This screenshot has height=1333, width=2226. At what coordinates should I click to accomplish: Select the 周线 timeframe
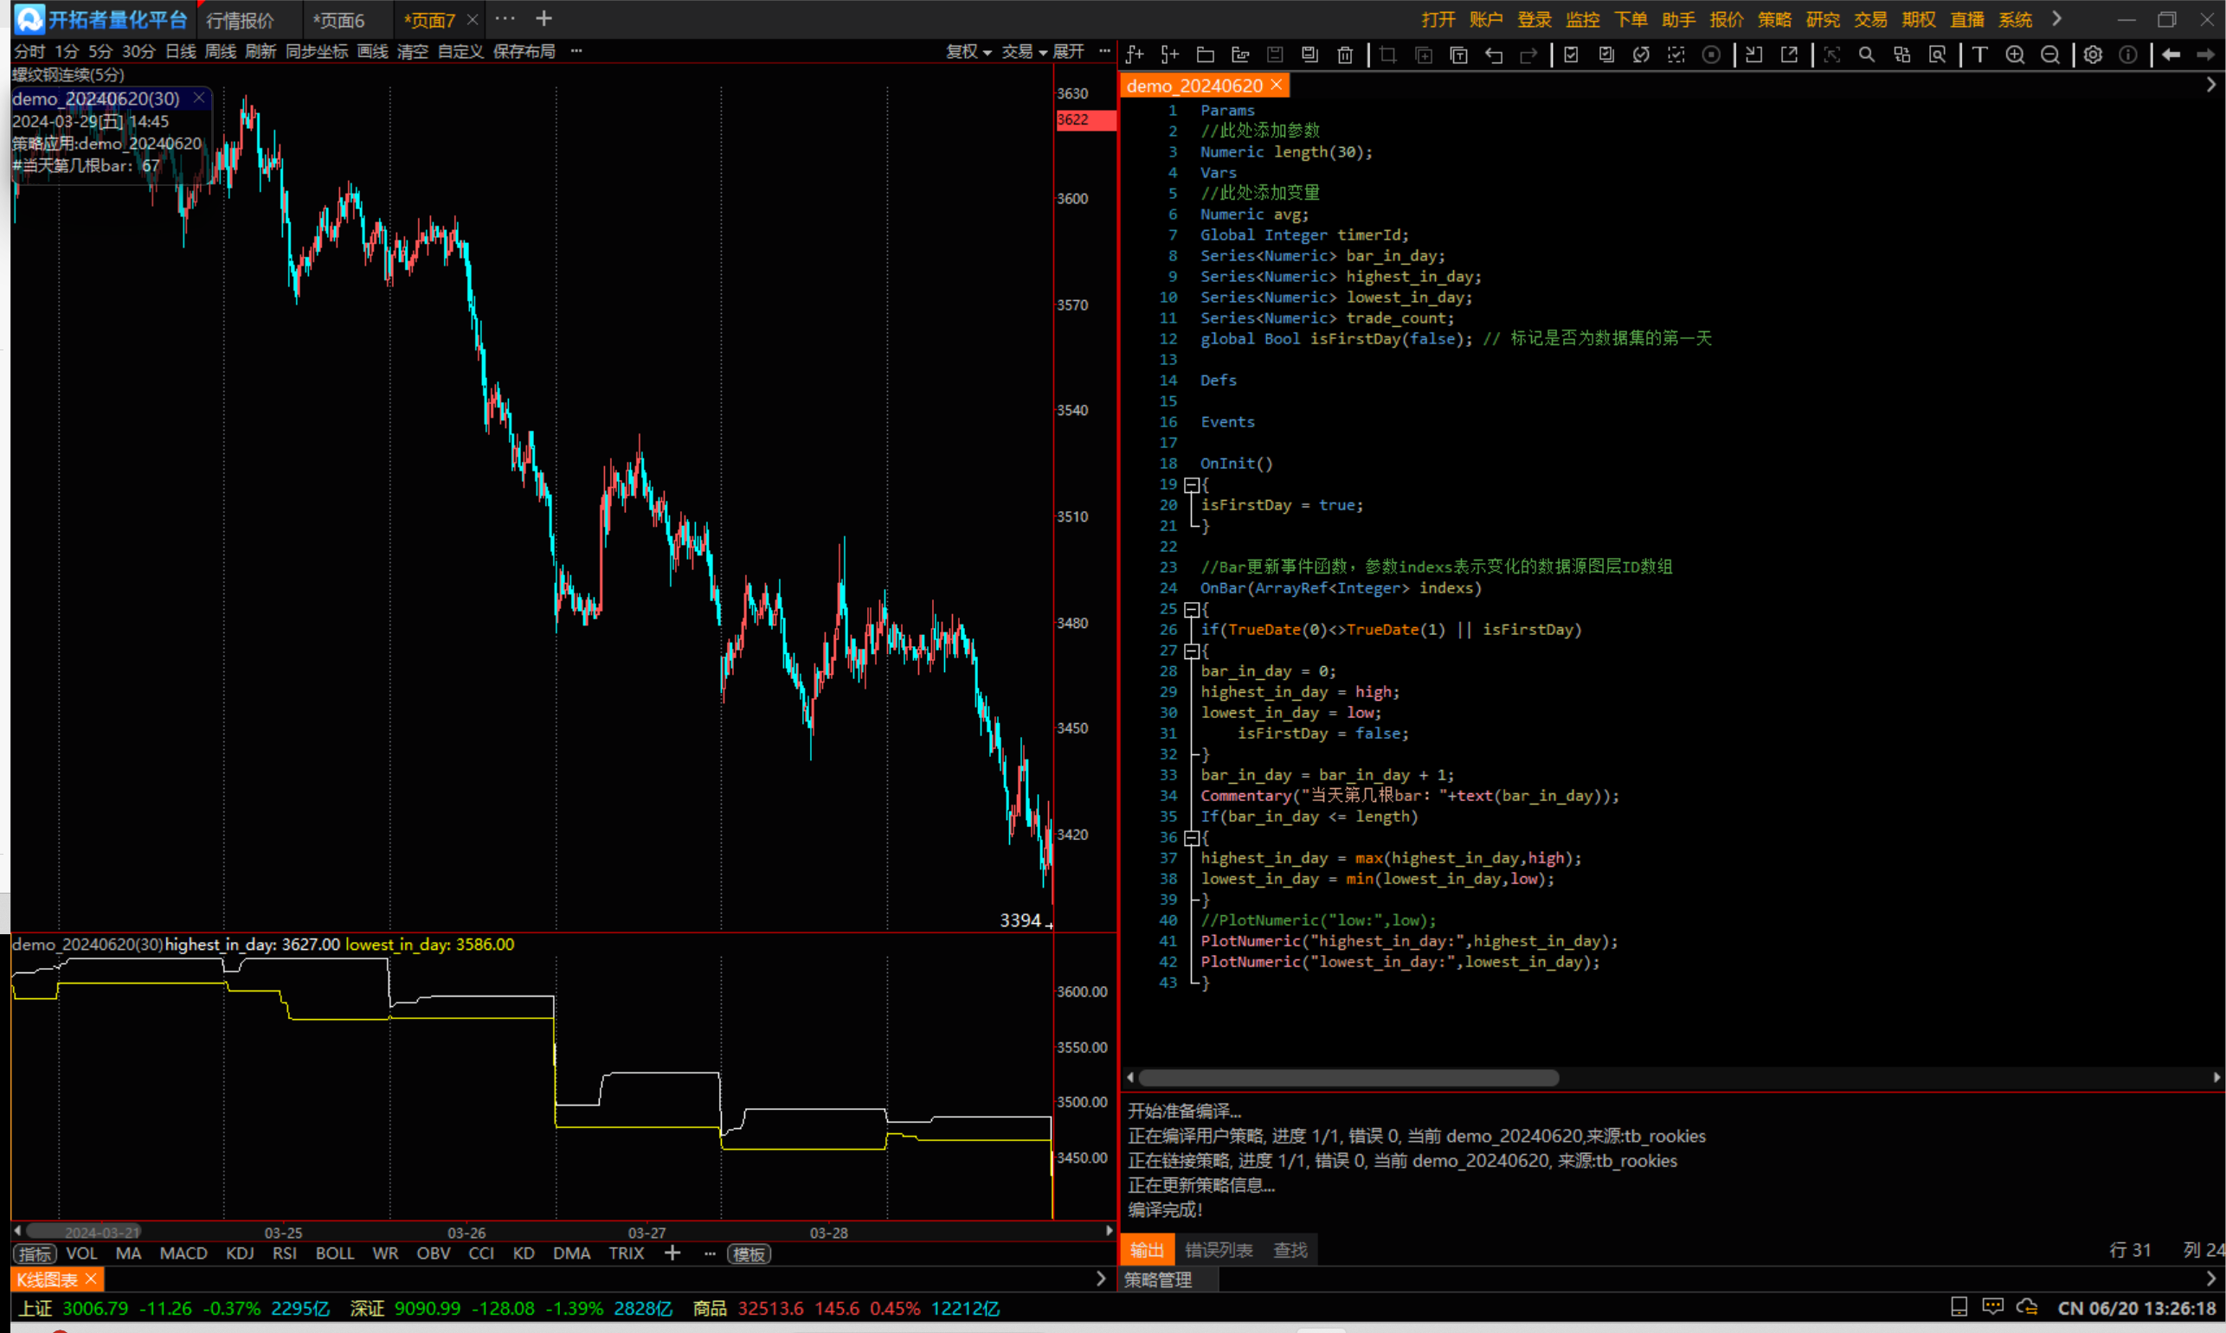tap(220, 52)
